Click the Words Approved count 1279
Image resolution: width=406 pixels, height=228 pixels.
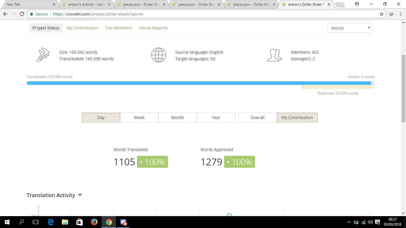click(211, 162)
